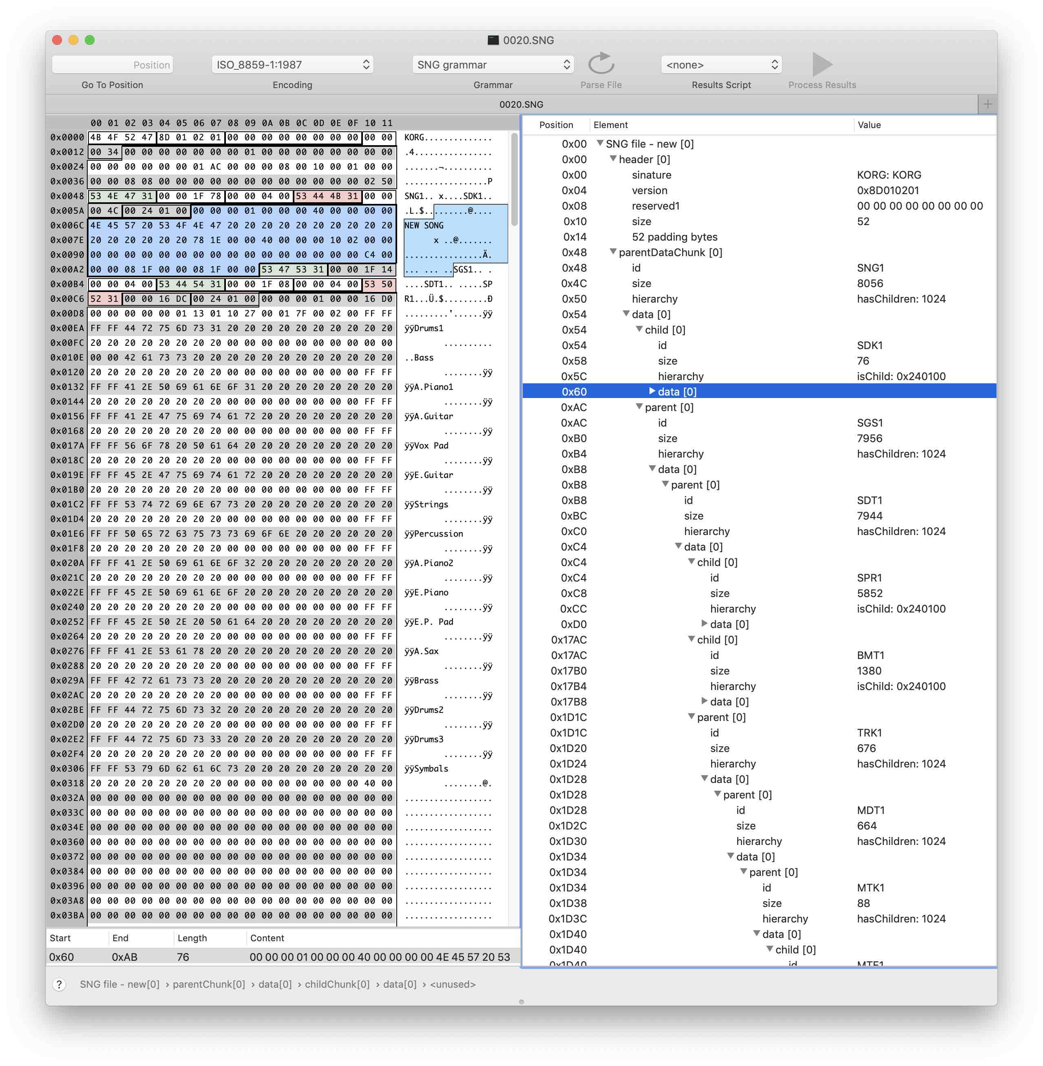Click the green fullscreen window button
1043x1066 pixels.
(x=90, y=40)
